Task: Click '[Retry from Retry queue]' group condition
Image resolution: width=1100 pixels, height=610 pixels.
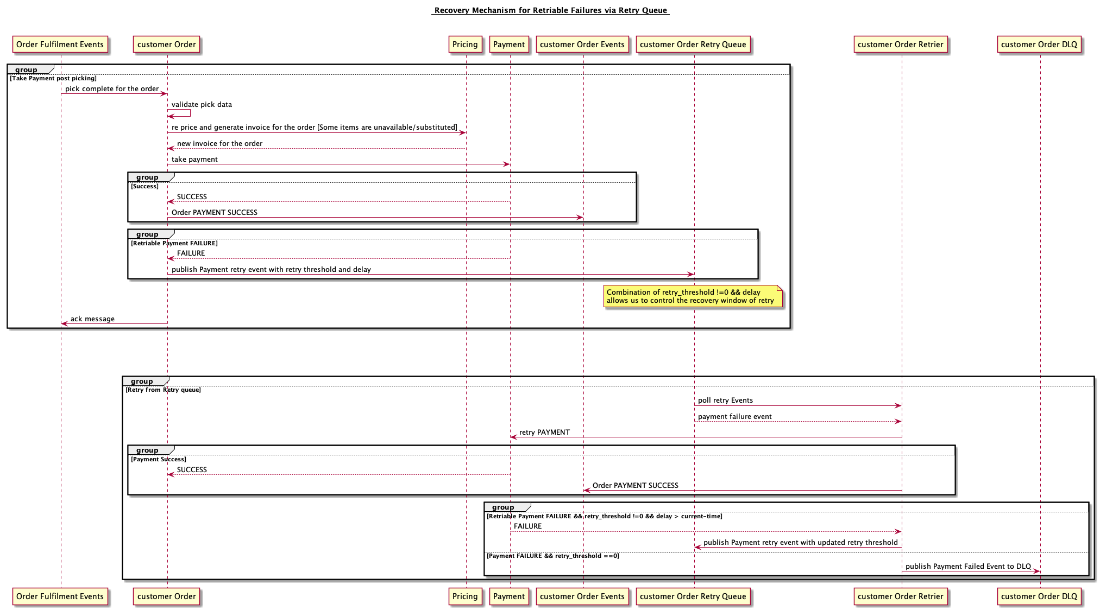Action: point(163,390)
